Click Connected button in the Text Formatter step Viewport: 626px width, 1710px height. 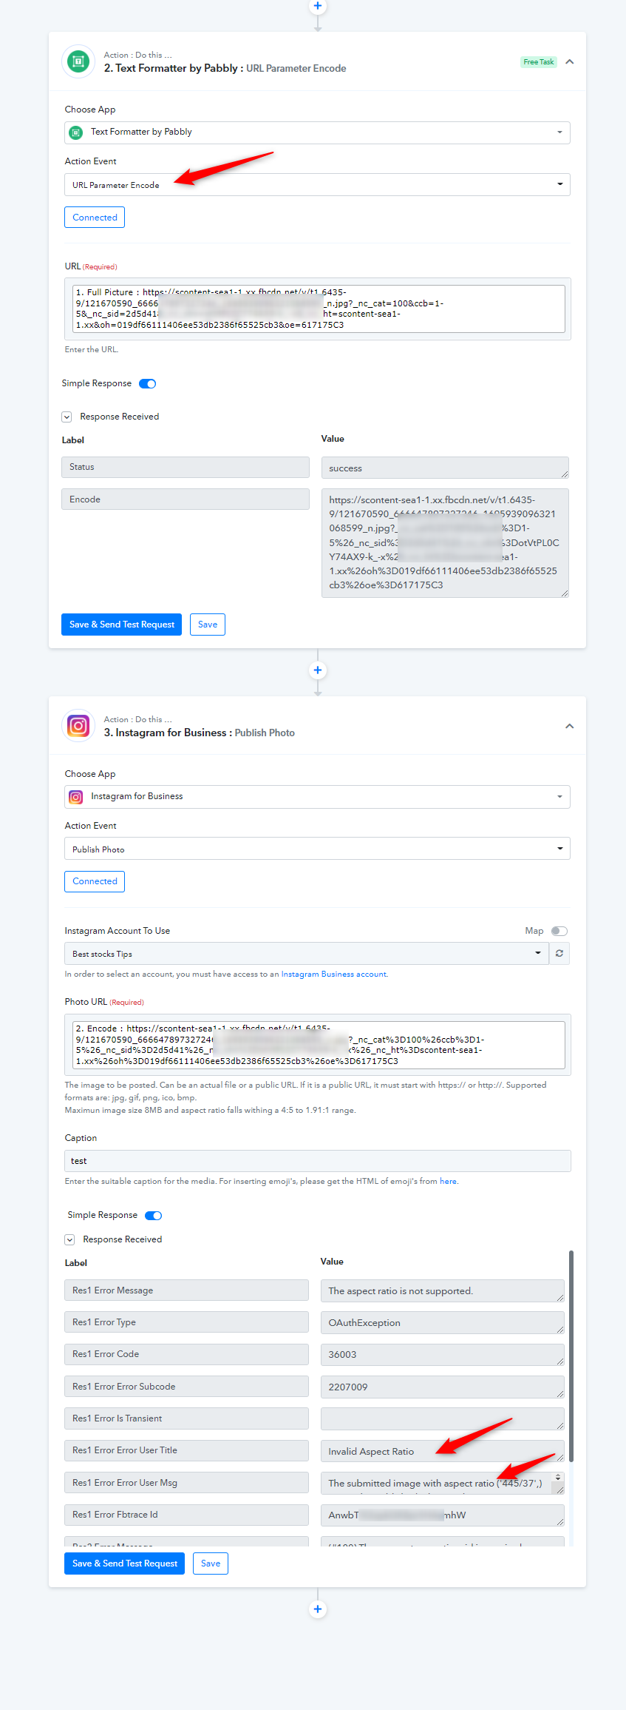[x=95, y=218]
